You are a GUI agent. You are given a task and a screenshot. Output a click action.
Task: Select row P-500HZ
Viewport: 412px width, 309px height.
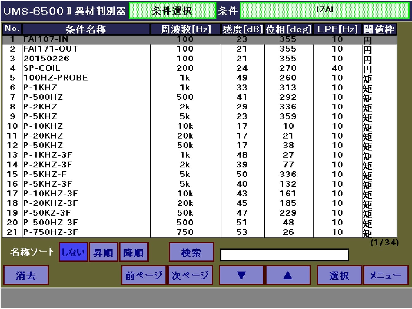tap(199, 97)
